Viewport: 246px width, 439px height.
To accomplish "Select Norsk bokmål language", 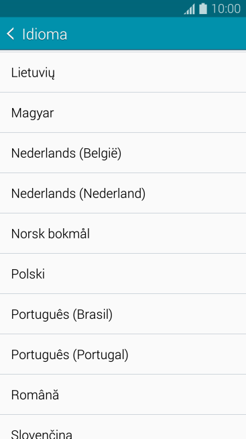I will click(123, 234).
